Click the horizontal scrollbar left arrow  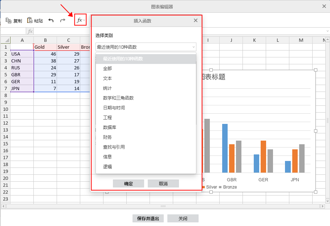pos(3,206)
